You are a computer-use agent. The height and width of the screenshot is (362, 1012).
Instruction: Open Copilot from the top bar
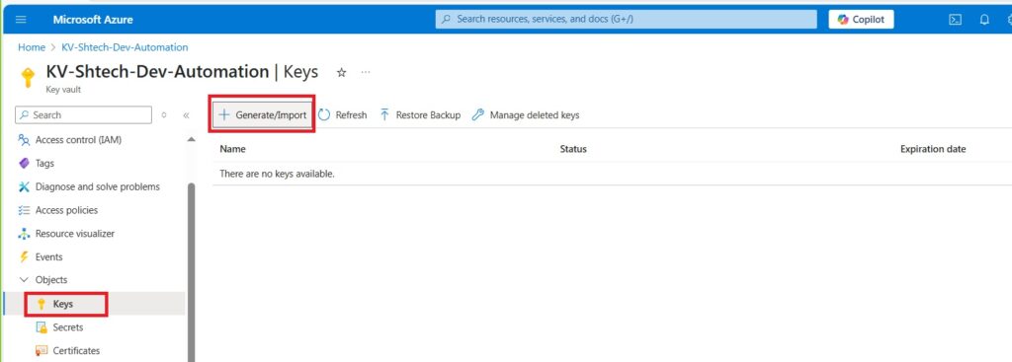point(861,20)
